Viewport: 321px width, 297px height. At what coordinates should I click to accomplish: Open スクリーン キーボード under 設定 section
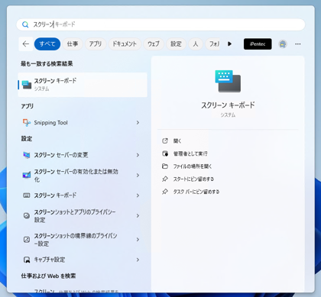[x=83, y=195]
